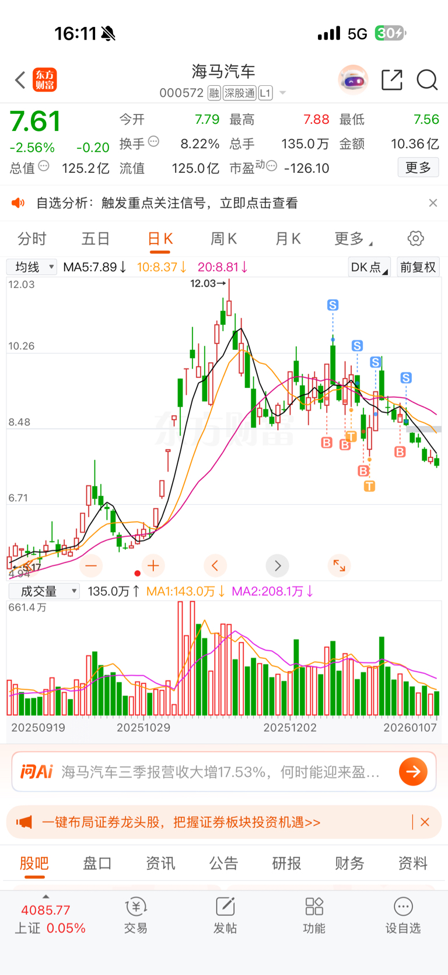Switch to 周K chart tab
This screenshot has width=448, height=975.
pyautogui.click(x=223, y=239)
